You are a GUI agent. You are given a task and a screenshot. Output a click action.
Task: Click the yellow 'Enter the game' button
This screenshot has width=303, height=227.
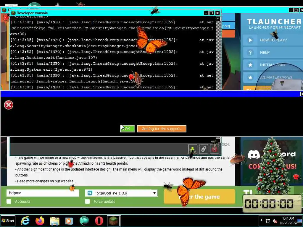(199, 197)
